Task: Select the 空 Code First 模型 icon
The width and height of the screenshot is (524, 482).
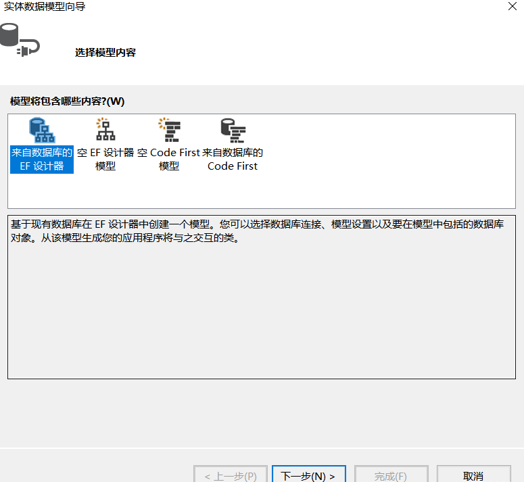Action: coord(170,130)
